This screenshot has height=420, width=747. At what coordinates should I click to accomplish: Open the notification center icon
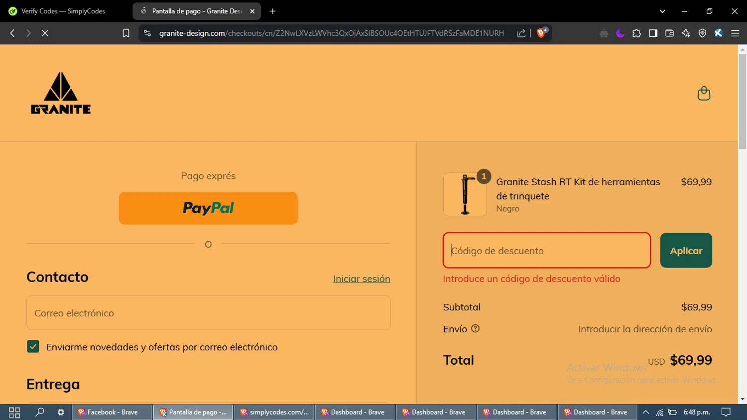pyautogui.click(x=726, y=412)
